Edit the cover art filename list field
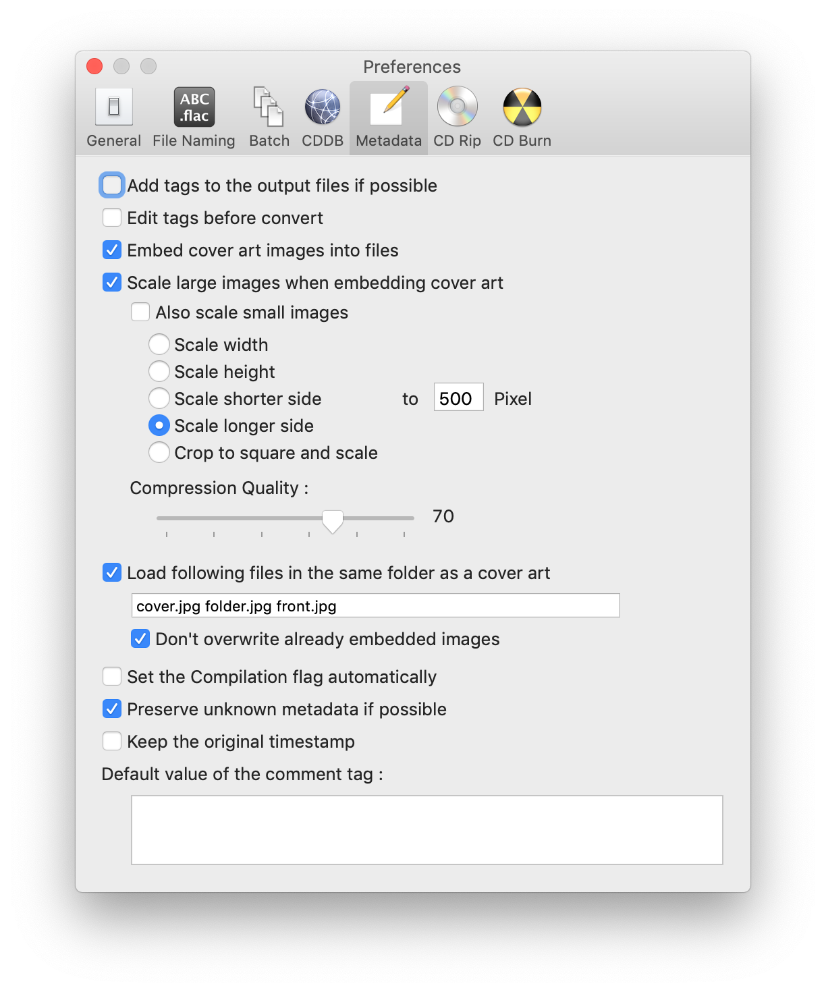The height and width of the screenshot is (992, 826). pos(376,605)
